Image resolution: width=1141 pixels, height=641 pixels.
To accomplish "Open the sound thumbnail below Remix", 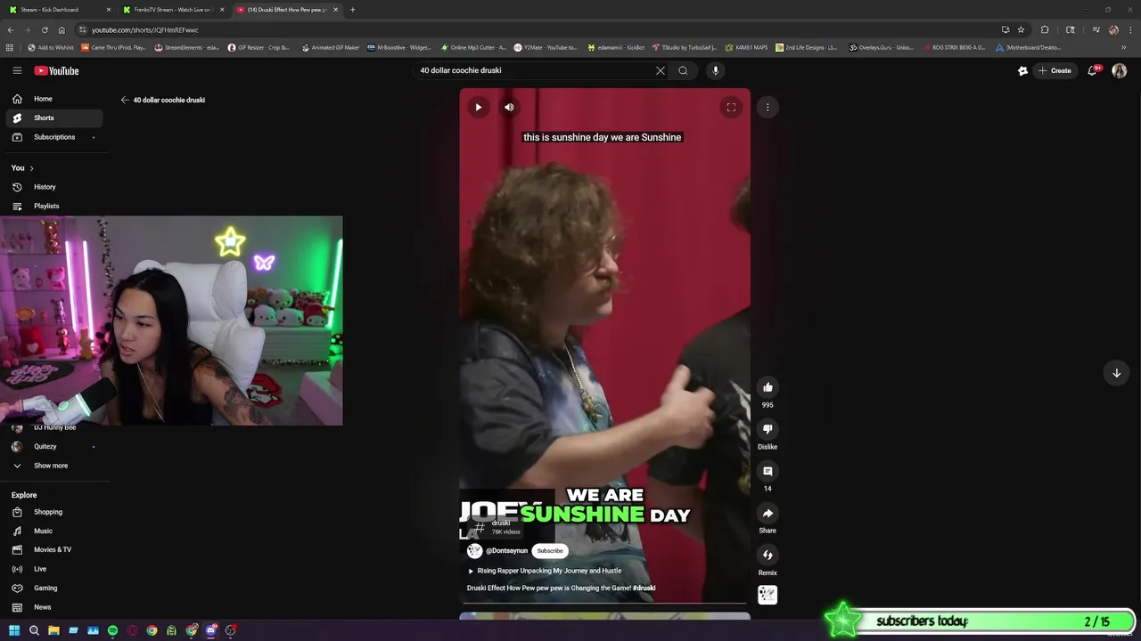I will pyautogui.click(x=768, y=595).
